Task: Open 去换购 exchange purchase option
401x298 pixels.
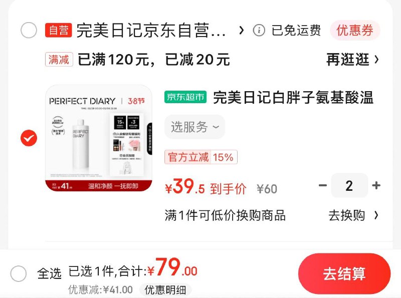Action: [353, 215]
